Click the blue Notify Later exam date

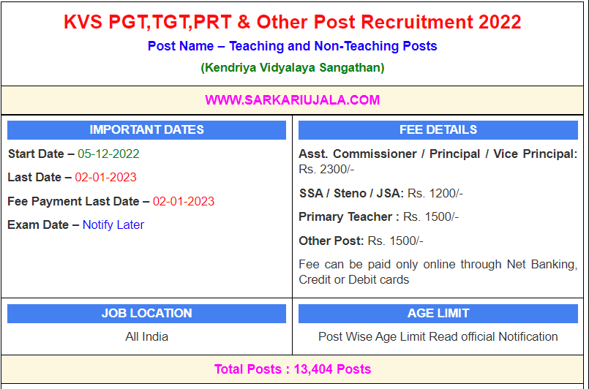click(x=113, y=224)
